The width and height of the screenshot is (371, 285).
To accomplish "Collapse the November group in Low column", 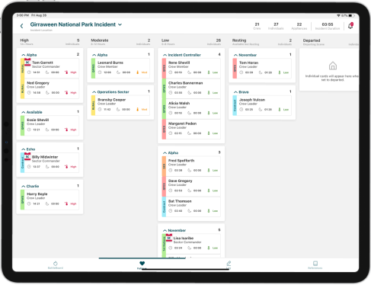I will coord(165,230).
